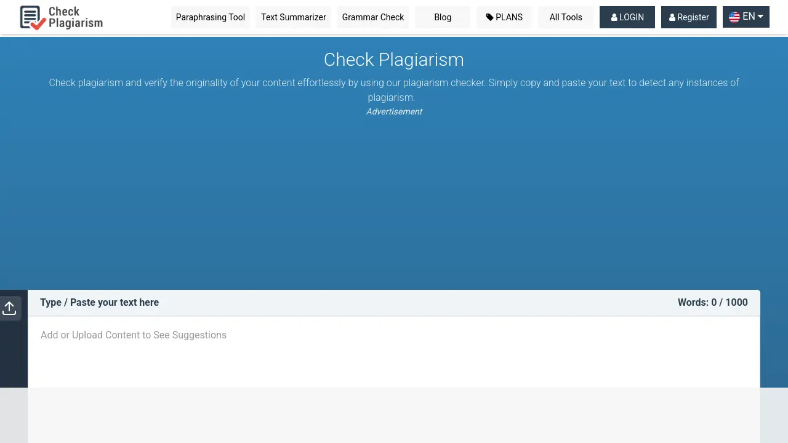Select the US flag icon

click(x=734, y=17)
